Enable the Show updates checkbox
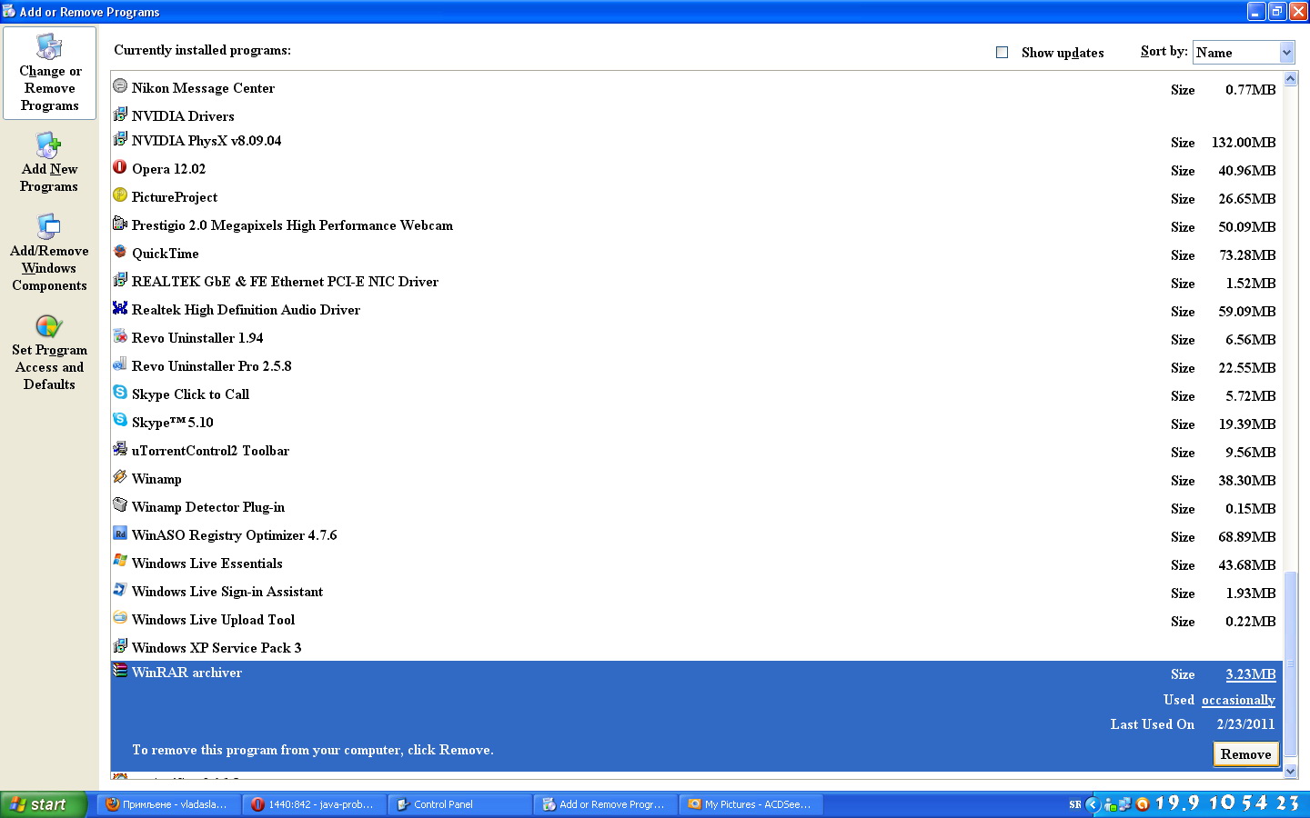Screen dimensions: 1310x818 tap(1002, 53)
